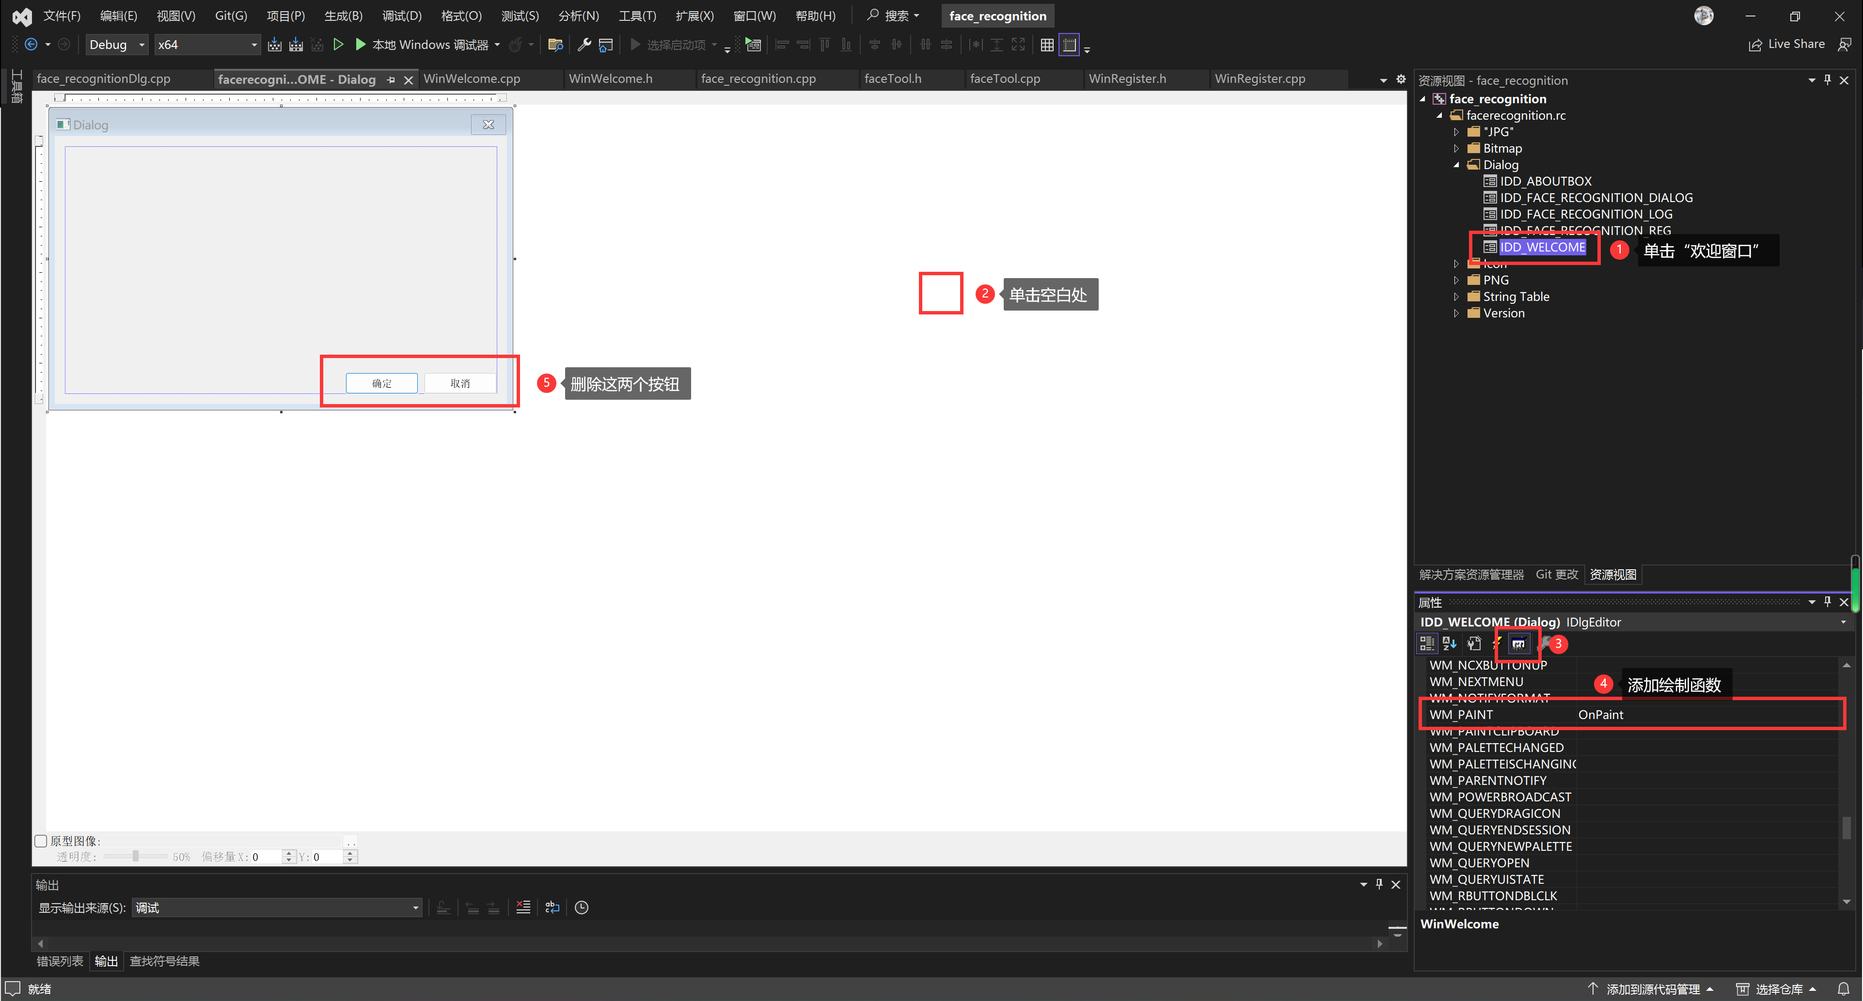Switch Properties to the categorized view icon

[x=1426, y=643]
